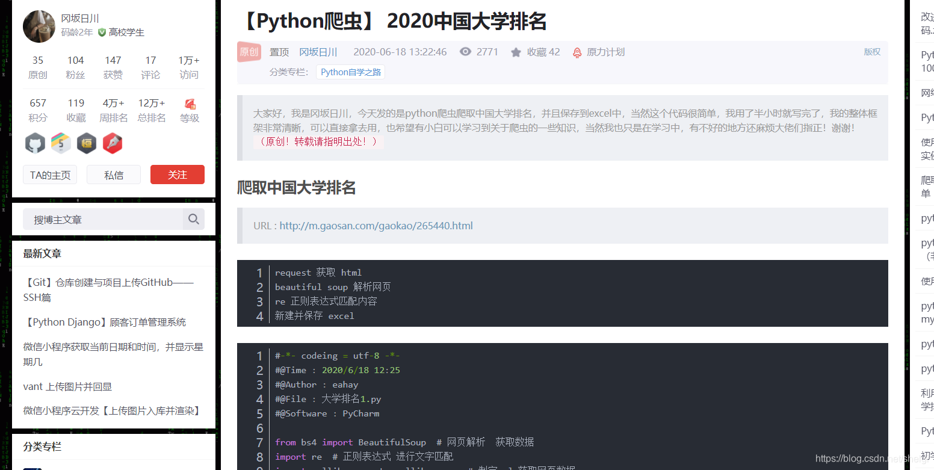Open 微信小程序获取当前日期和时间 article
Viewport: 934px width, 470px height.
(113, 354)
